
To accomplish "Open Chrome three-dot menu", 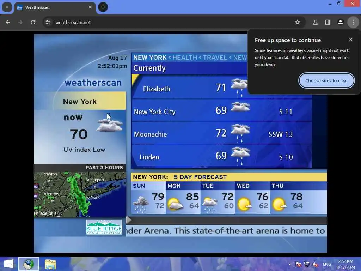I will [353, 22].
